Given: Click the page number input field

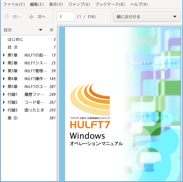Looking at the screenshot, I should (x=66, y=17).
